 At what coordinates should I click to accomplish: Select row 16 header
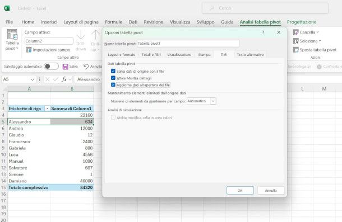click(3, 194)
